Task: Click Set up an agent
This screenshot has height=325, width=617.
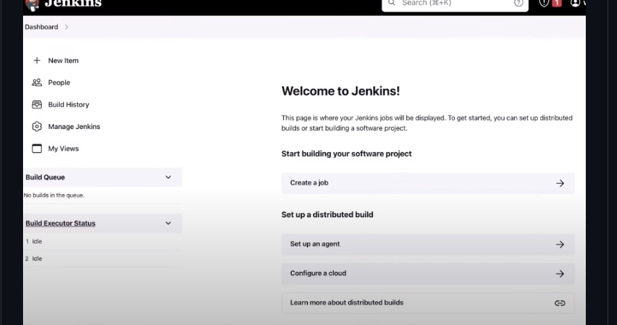Action: pyautogui.click(x=428, y=244)
